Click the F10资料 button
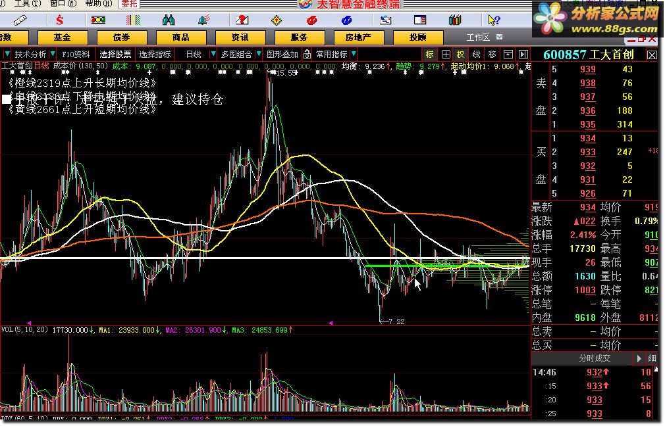The width and height of the screenshot is (665, 426). click(x=76, y=54)
